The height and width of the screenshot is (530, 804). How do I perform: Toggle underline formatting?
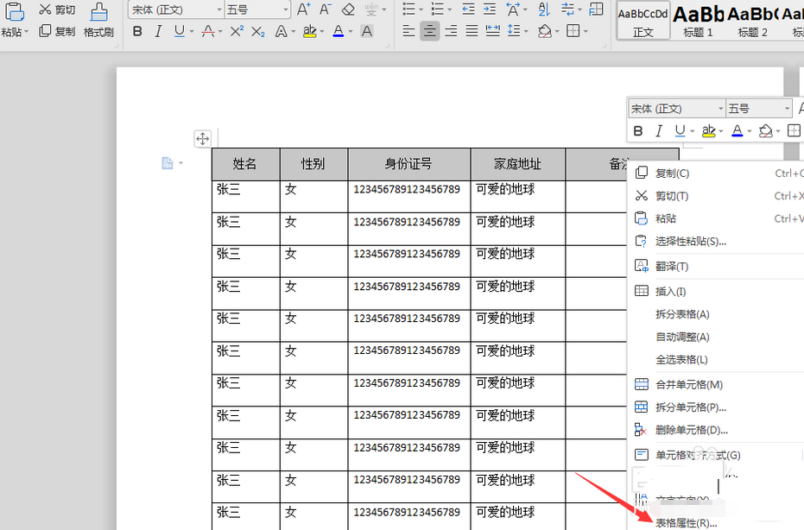(x=678, y=130)
